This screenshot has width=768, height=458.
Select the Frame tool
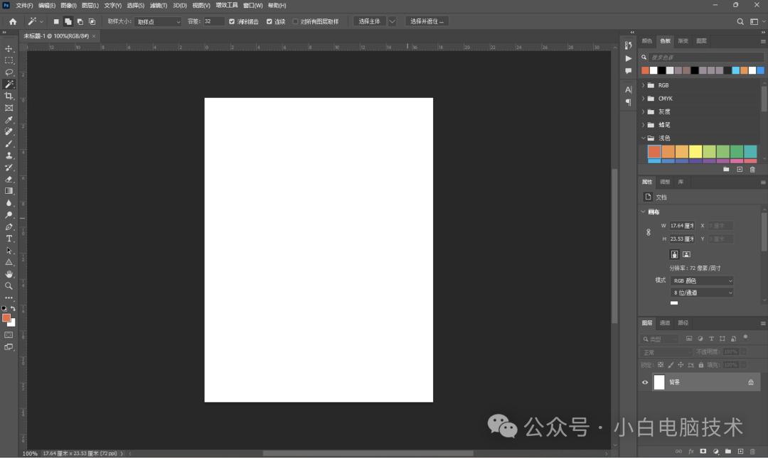(x=9, y=108)
